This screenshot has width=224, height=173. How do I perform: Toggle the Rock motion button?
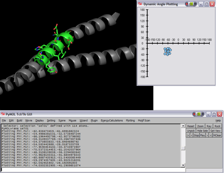(x=217, y=126)
